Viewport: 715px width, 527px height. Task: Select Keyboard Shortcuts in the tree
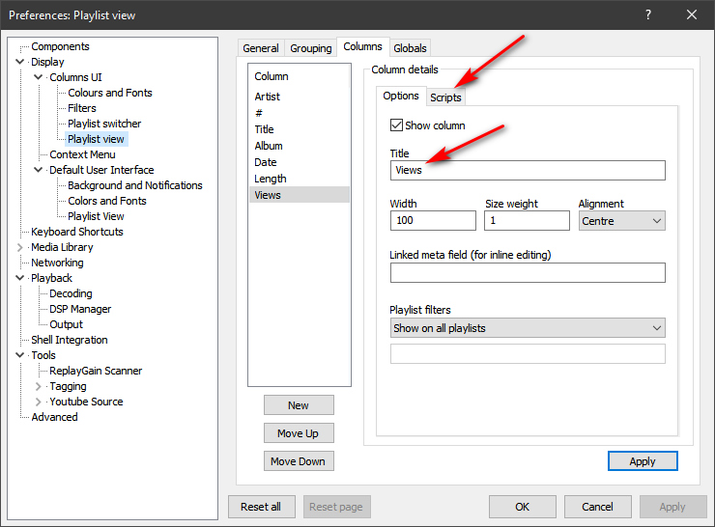coord(77,232)
